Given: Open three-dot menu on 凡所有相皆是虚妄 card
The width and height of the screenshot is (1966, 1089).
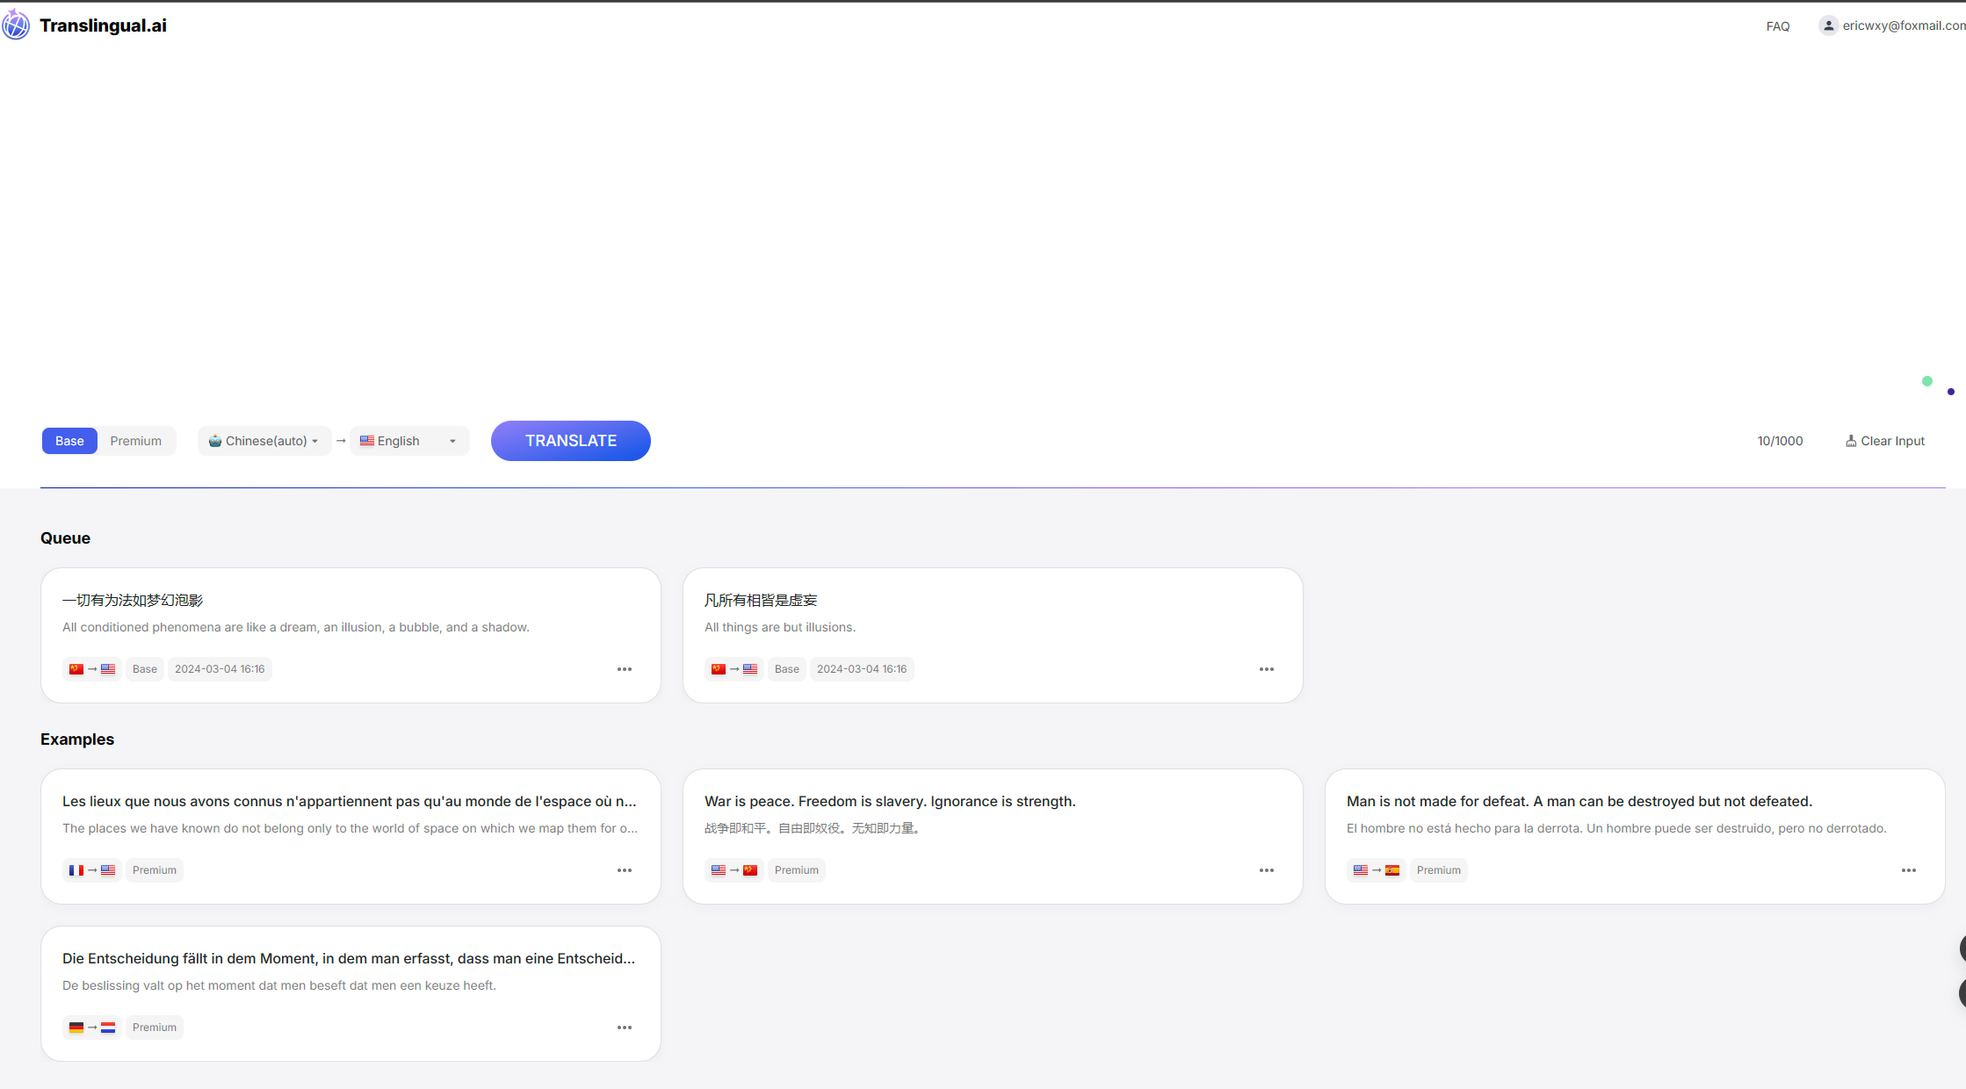Looking at the screenshot, I should click(1266, 669).
